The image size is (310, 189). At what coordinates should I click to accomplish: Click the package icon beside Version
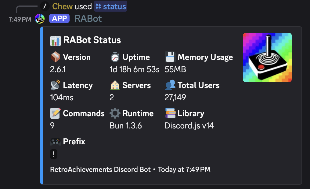(55, 57)
